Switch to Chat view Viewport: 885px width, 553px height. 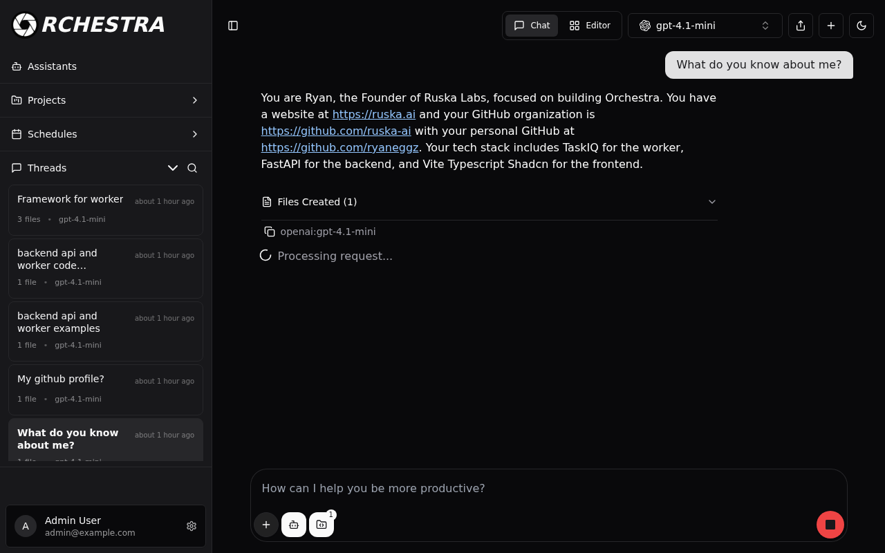[x=532, y=26]
